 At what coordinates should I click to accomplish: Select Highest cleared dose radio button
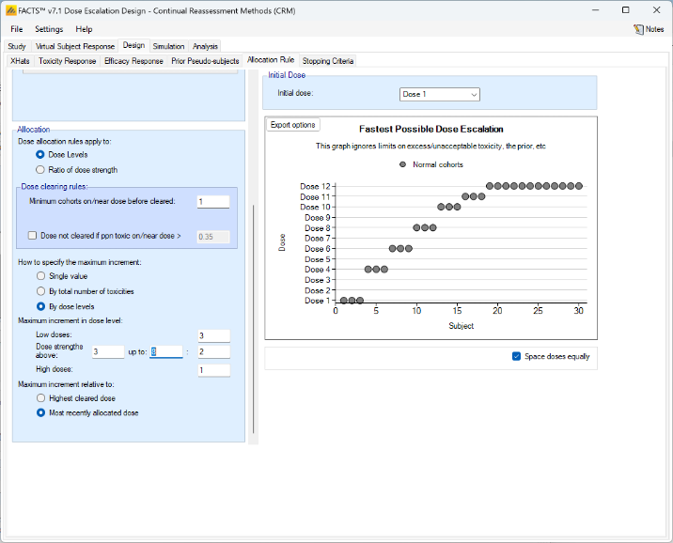(40, 397)
